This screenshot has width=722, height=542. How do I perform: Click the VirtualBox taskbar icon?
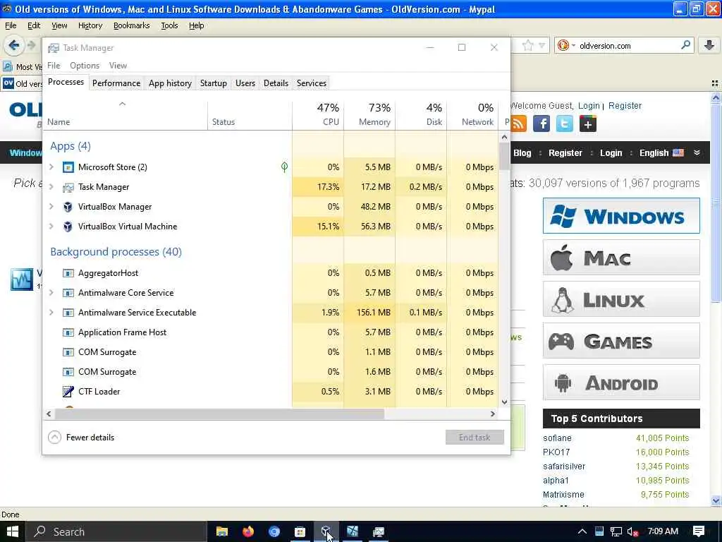click(326, 531)
